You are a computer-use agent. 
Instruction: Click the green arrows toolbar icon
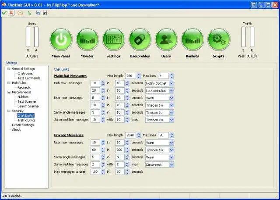tap(29, 13)
